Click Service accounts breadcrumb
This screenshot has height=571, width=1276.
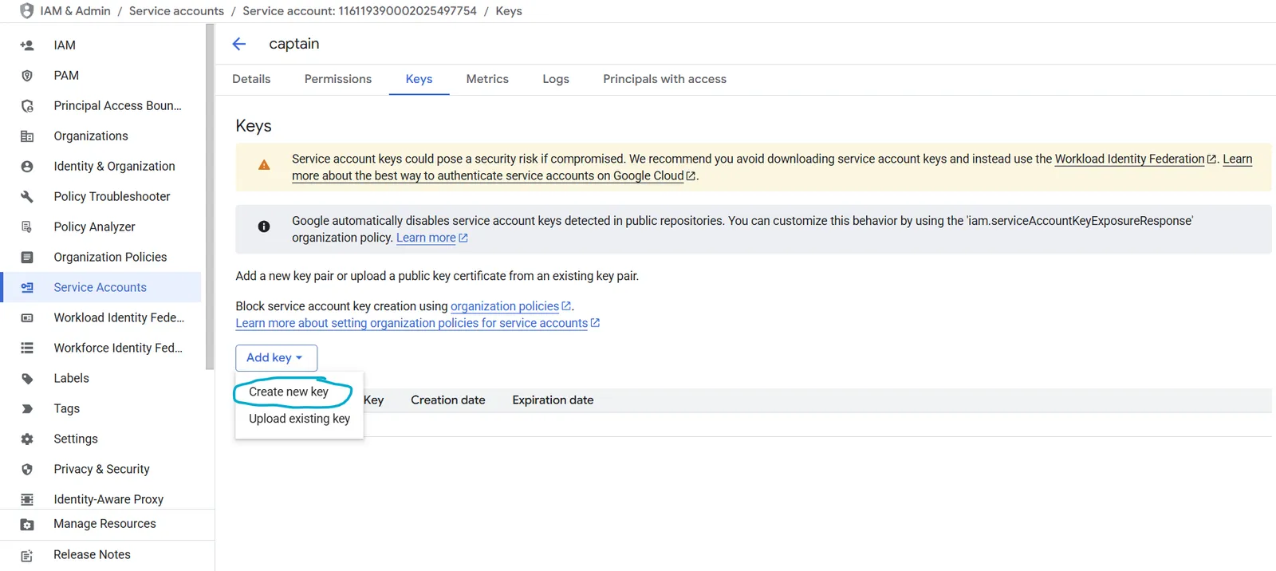pos(176,11)
